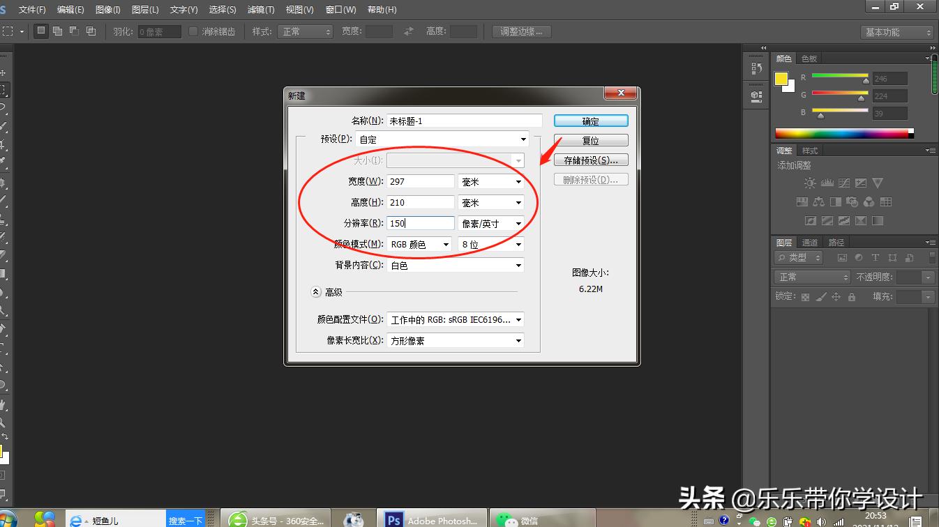Open the Curves adjustment
The height and width of the screenshot is (527, 939).
844,183
